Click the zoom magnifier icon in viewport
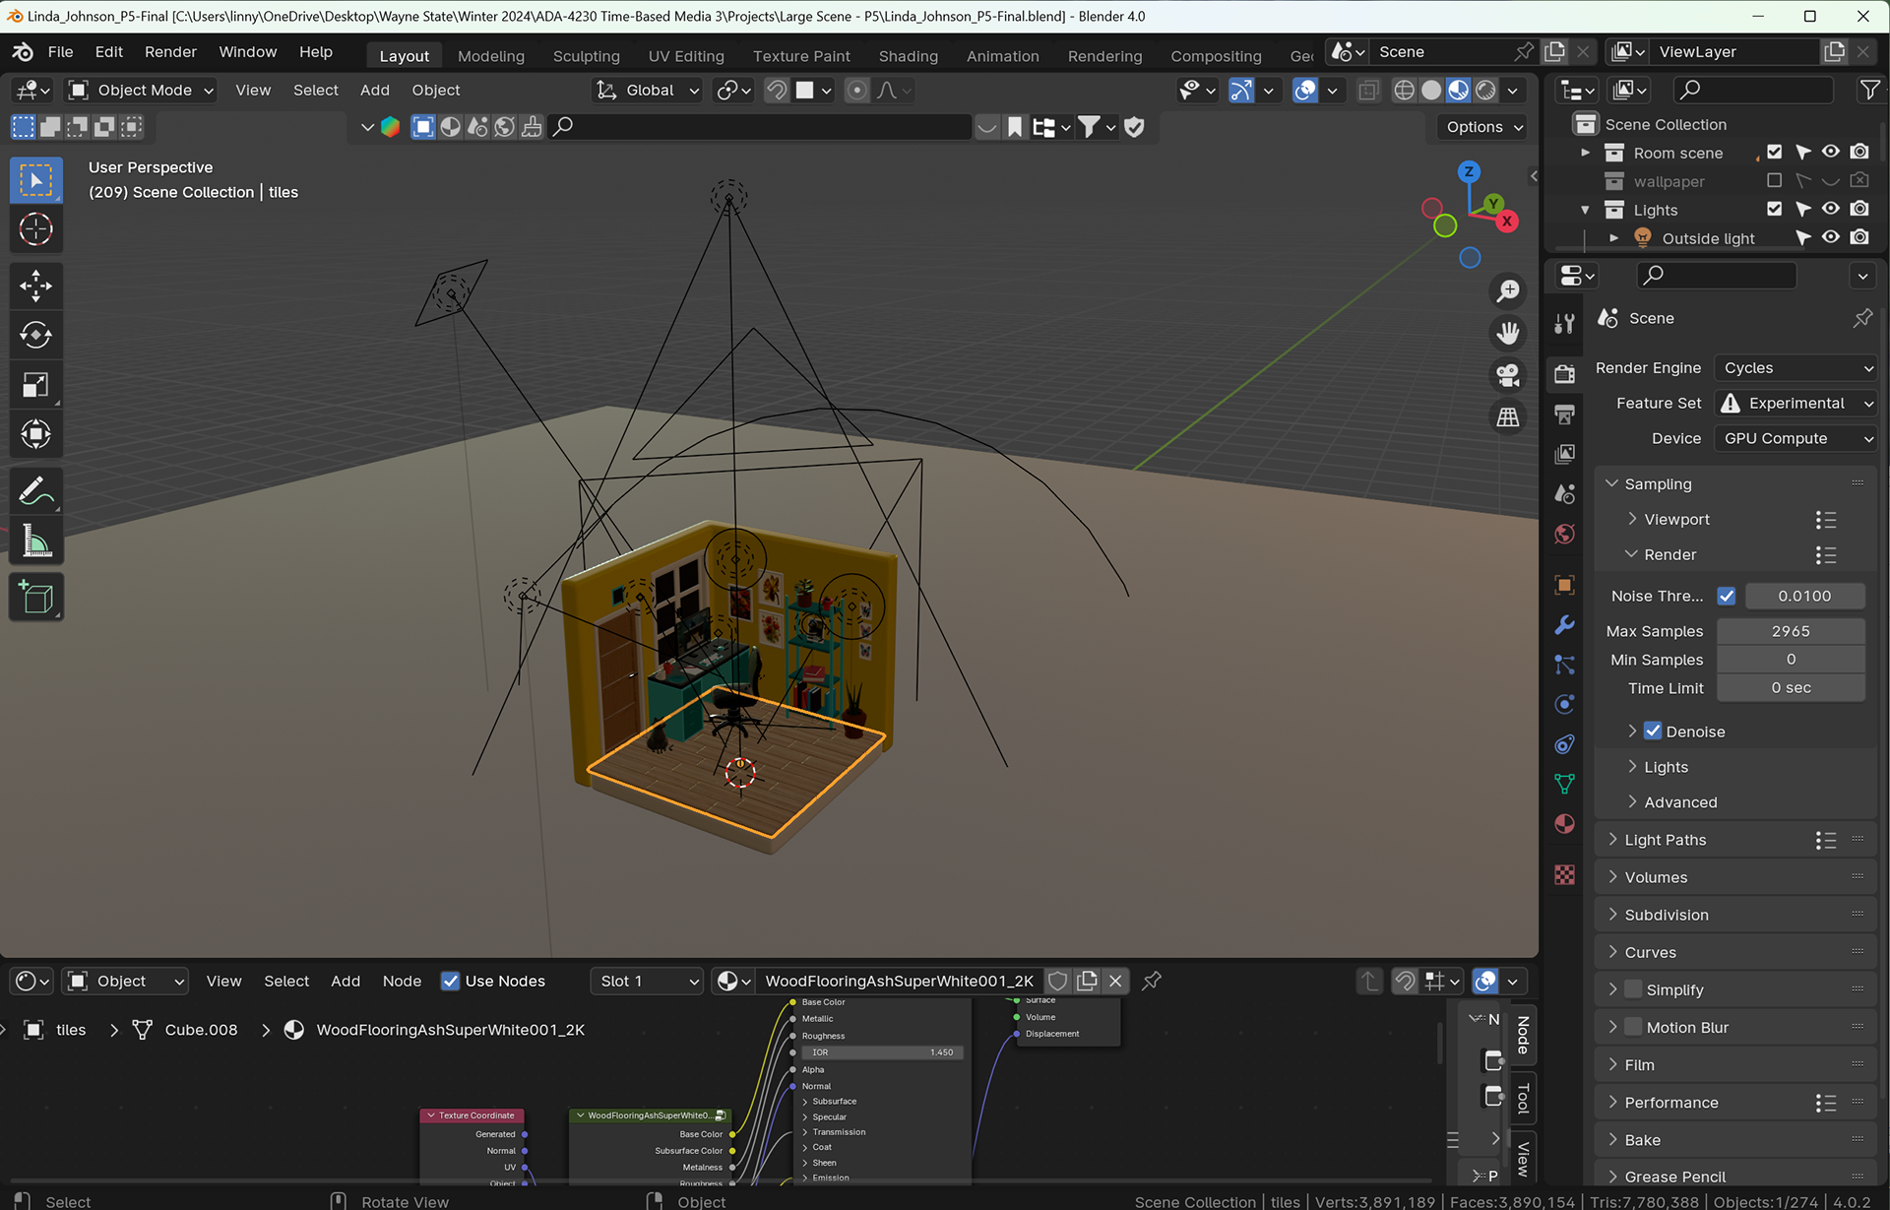 (1507, 290)
